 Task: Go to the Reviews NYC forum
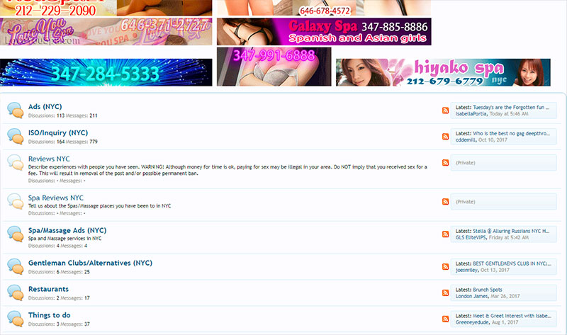(x=49, y=159)
